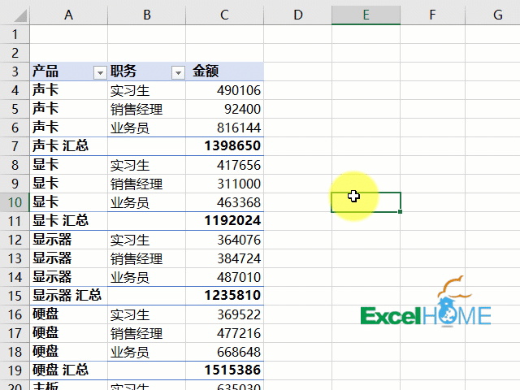
Task: Click 显卡 in row 8
Action: coord(45,164)
